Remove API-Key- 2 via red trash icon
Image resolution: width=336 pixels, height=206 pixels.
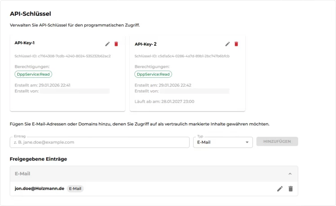click(236, 44)
